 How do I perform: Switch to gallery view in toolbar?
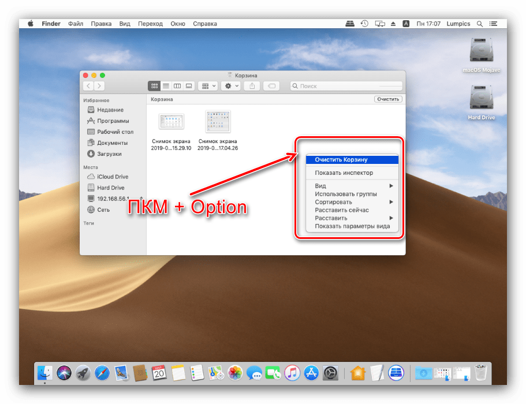click(x=189, y=86)
